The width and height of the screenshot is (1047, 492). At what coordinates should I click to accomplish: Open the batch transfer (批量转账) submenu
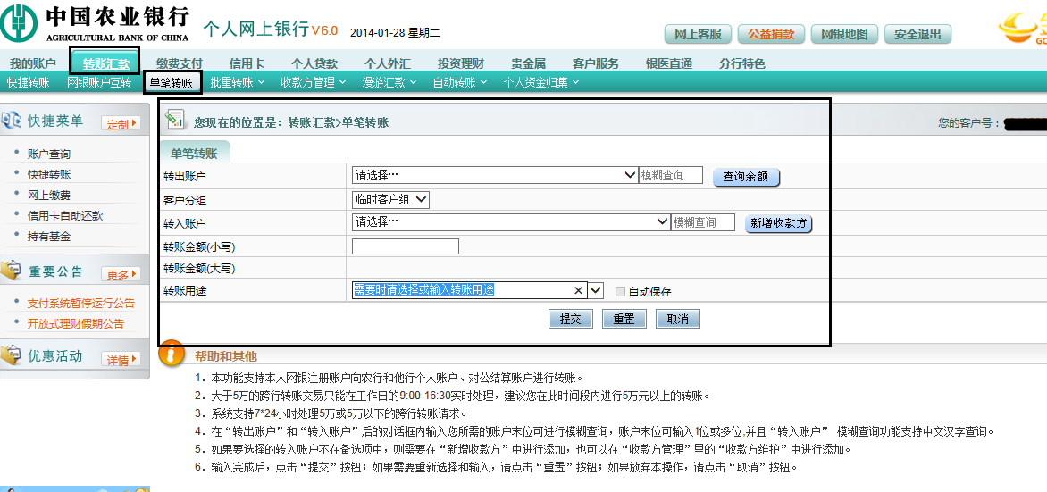[x=236, y=82]
